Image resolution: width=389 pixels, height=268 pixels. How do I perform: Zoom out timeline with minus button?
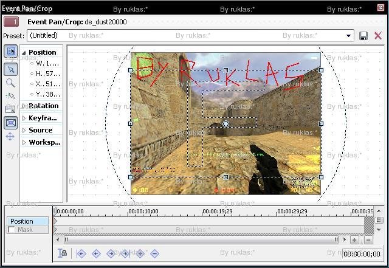point(368,240)
